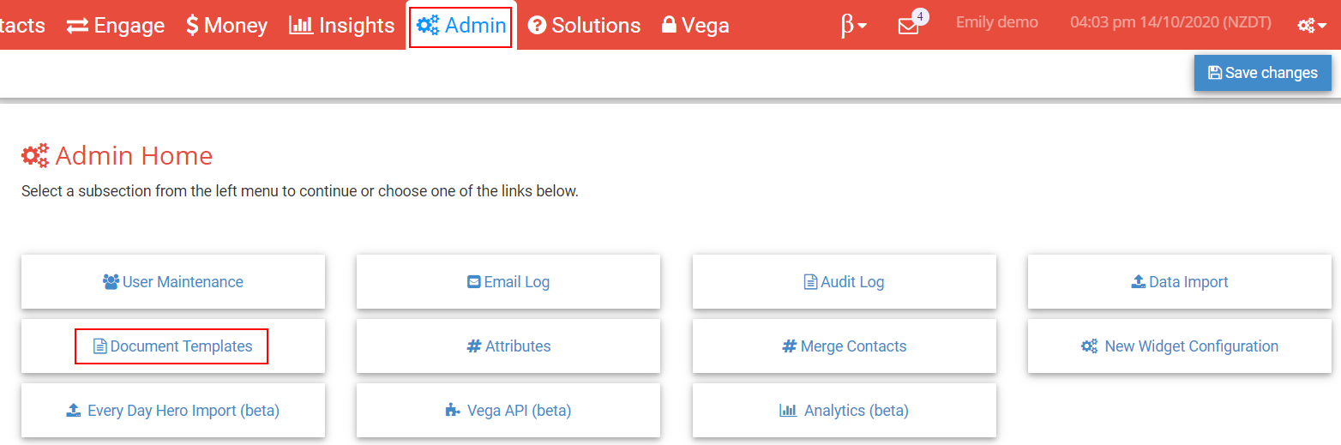Open the Money menu
The image size is (1341, 445).
[x=226, y=26]
